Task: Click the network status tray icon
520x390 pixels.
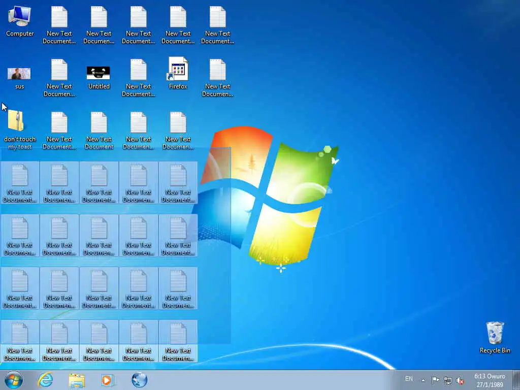Action: coord(448,380)
